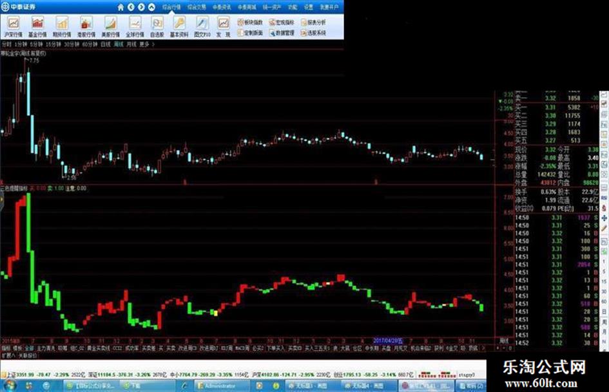Open 期货行情 futures quotes icon
This screenshot has height=392, width=609.
pyautogui.click(x=62, y=27)
